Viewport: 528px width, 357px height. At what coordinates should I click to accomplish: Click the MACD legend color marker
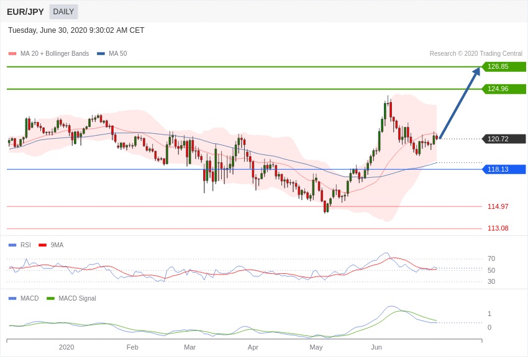click(x=12, y=298)
